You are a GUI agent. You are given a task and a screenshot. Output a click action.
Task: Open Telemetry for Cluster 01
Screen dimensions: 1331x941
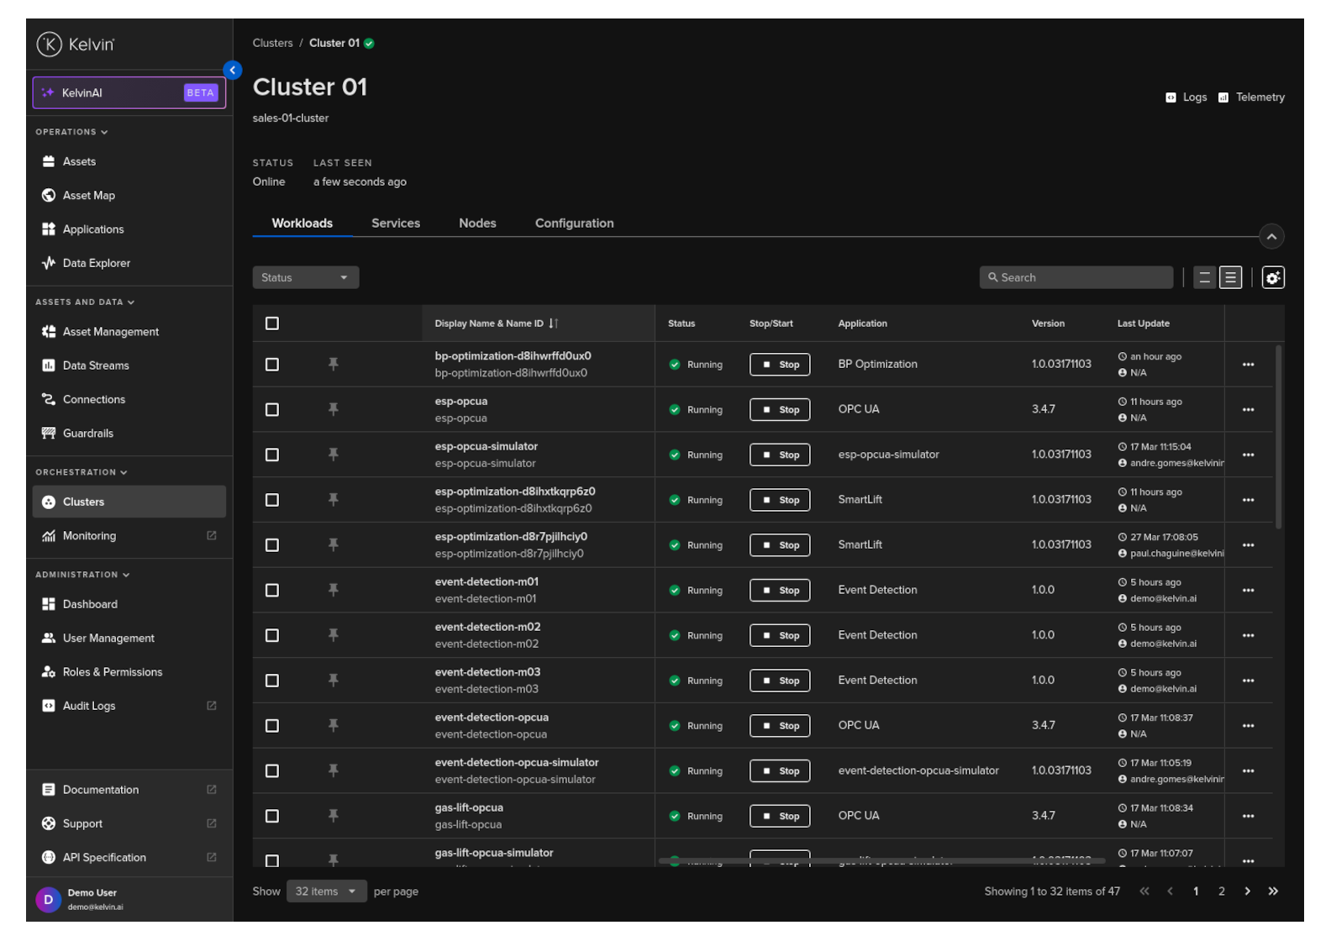coord(1251,97)
